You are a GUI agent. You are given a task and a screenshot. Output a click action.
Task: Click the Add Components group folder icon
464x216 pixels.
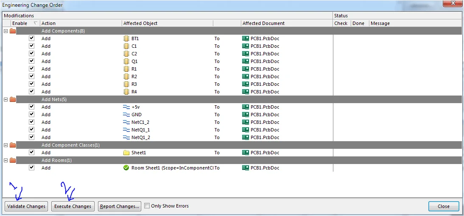click(13, 31)
